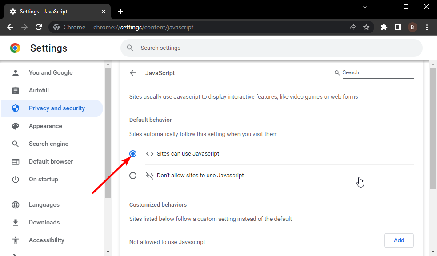Click the Chrome site info icon
The height and width of the screenshot is (256, 437).
point(56,27)
